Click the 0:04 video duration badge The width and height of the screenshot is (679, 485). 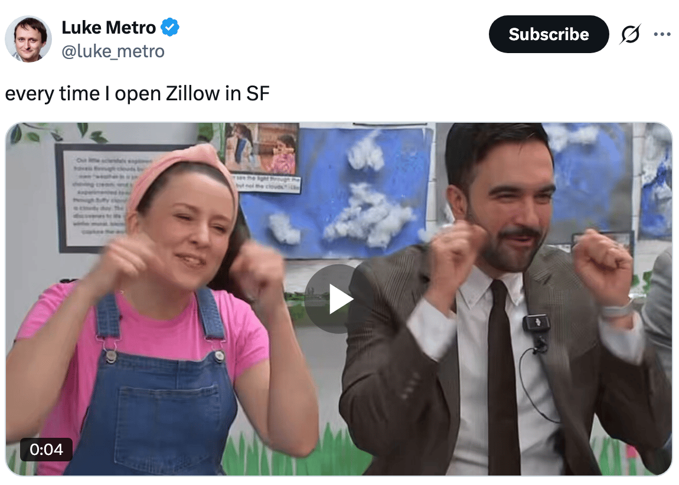pos(46,450)
